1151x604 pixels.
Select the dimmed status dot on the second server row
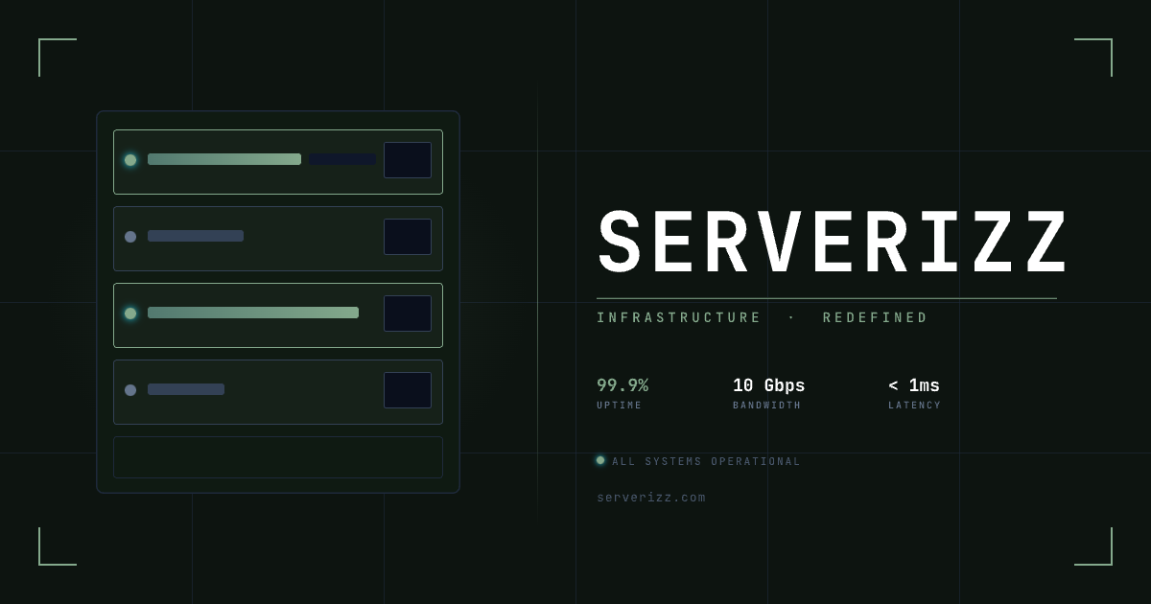tap(130, 237)
